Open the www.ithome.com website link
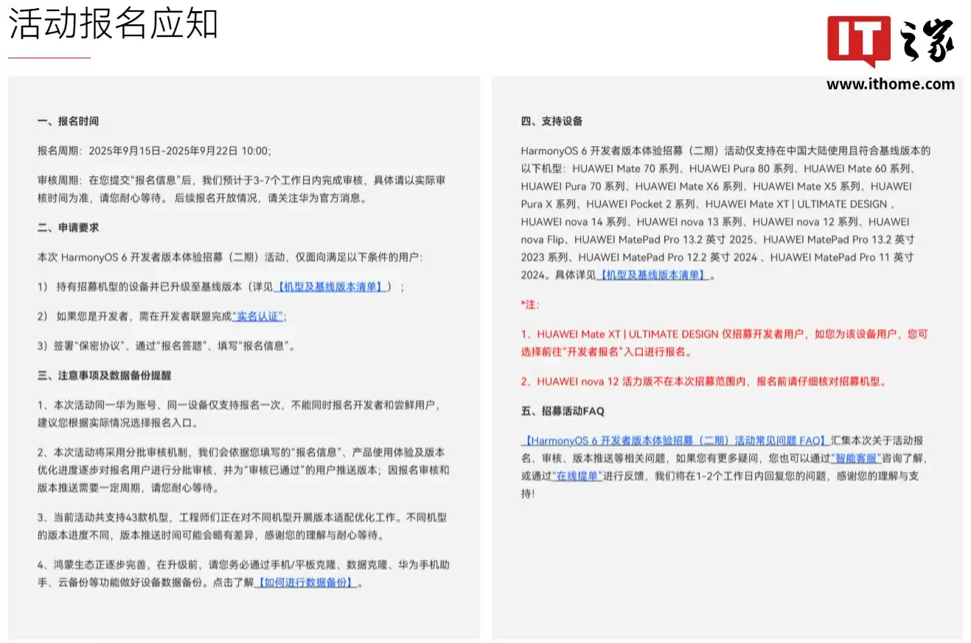971x643 pixels. pyautogui.click(x=891, y=83)
